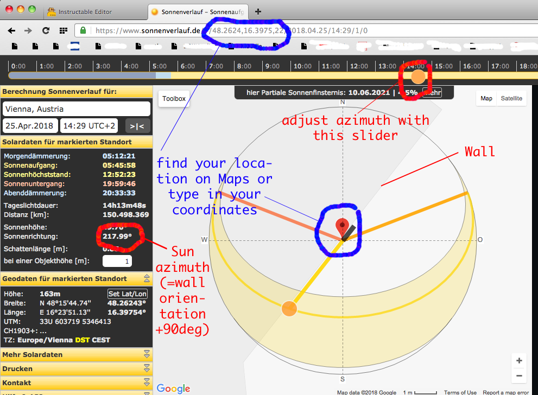
Task: Click the orange time slider handle
Action: pos(418,77)
